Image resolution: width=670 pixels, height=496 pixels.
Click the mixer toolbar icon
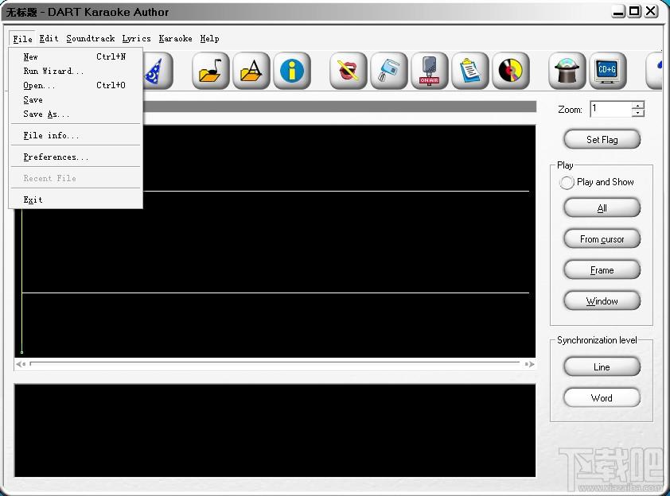tap(389, 71)
